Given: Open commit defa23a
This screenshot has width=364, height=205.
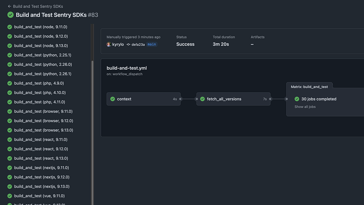Looking at the screenshot, I should [138, 44].
